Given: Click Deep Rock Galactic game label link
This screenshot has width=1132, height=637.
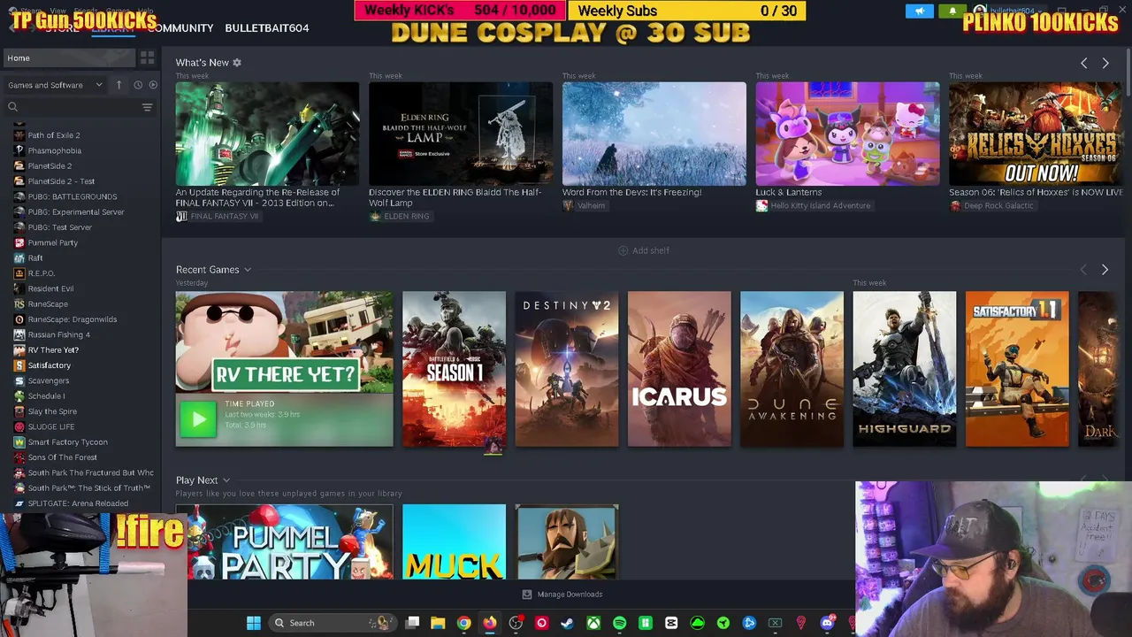Looking at the screenshot, I should tap(991, 206).
